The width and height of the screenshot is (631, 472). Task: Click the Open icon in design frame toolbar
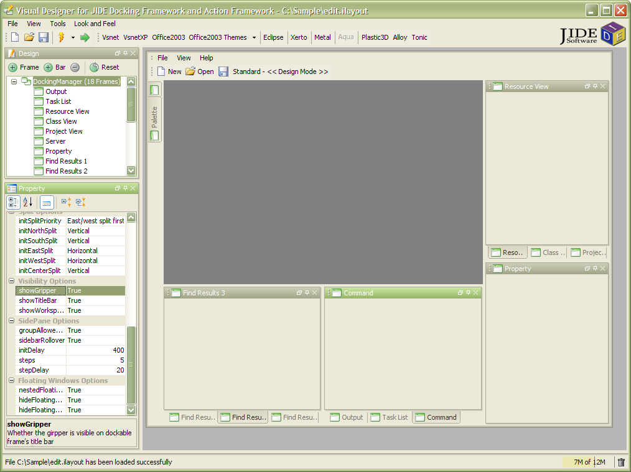pyautogui.click(x=190, y=72)
